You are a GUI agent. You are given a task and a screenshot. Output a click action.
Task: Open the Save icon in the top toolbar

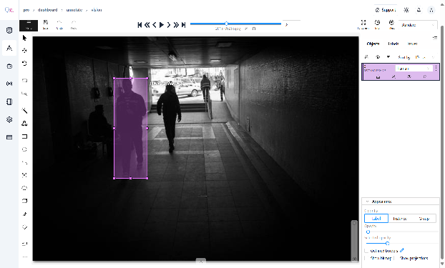click(x=45, y=25)
